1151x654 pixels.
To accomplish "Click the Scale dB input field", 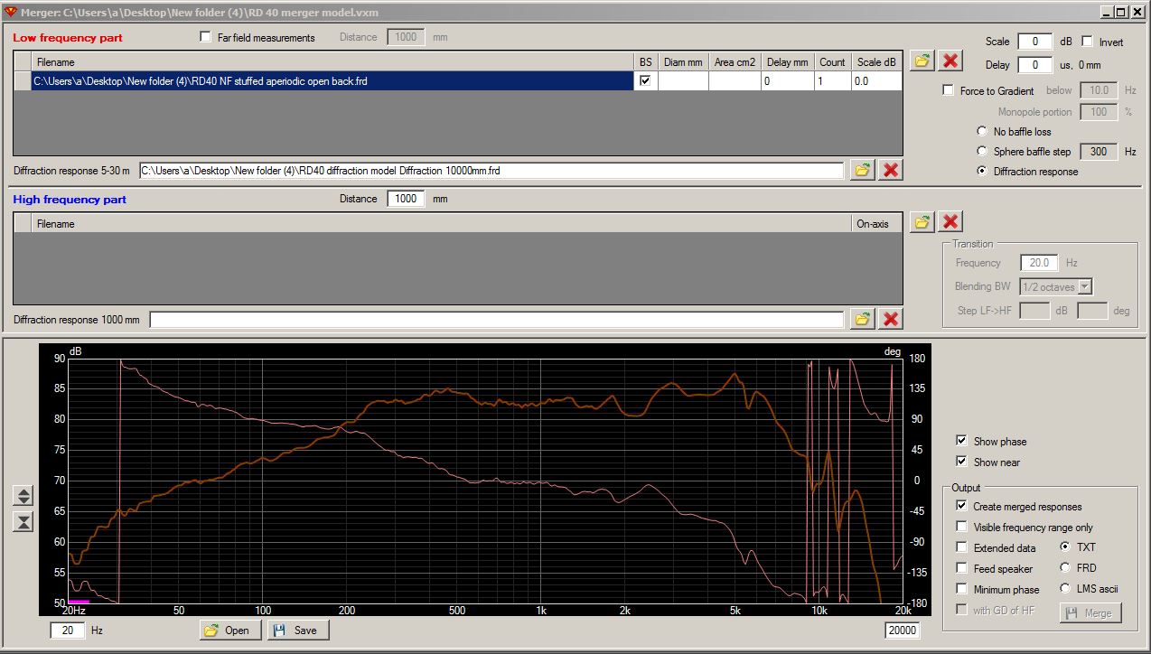I will (x=1034, y=42).
